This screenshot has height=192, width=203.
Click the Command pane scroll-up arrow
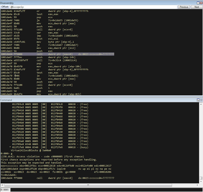[201, 104]
